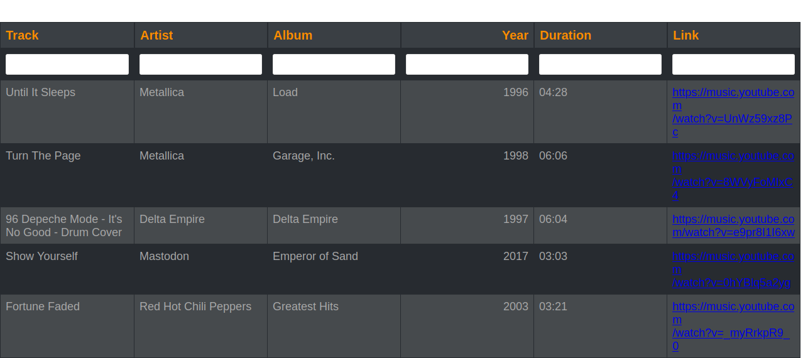
Task: Sort by the Year column header
Action: [467, 35]
